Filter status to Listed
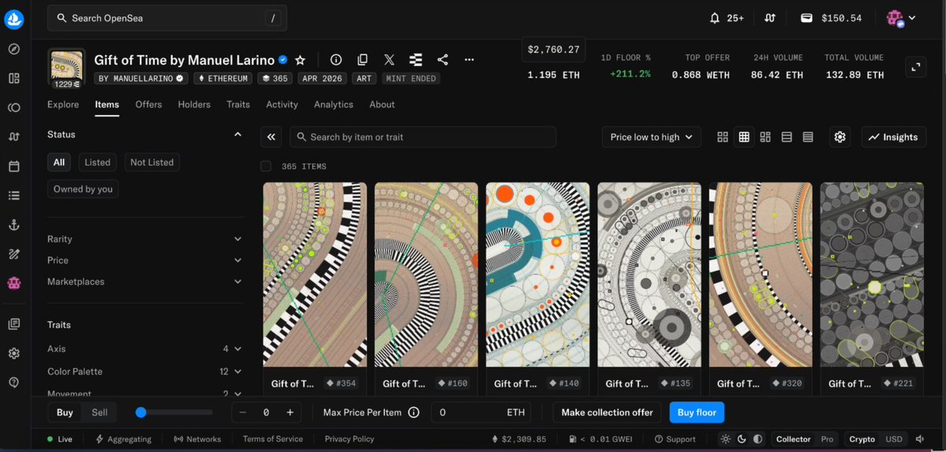Image resolution: width=946 pixels, height=452 pixels. coord(97,162)
